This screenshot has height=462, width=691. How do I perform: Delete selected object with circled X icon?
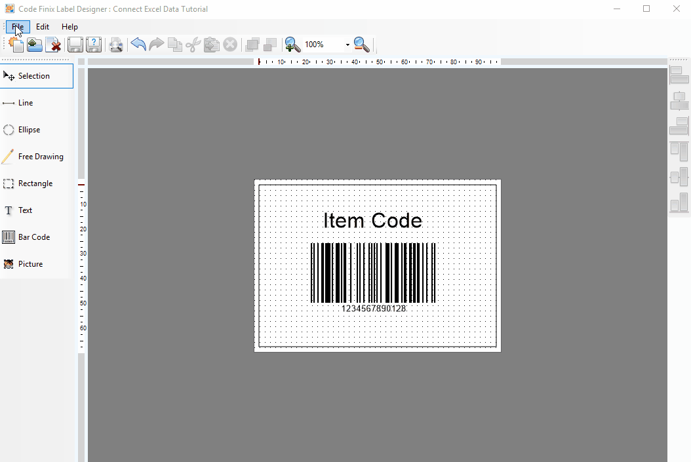(x=230, y=45)
